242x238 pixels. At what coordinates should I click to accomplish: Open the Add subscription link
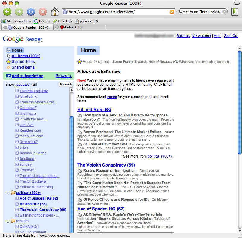27,76
